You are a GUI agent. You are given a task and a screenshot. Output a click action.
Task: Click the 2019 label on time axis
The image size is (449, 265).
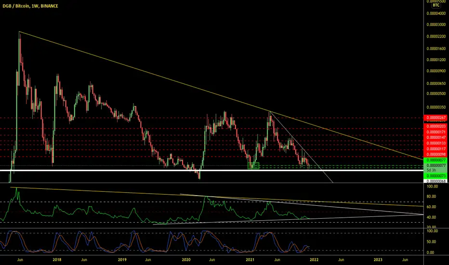[x=122, y=260]
